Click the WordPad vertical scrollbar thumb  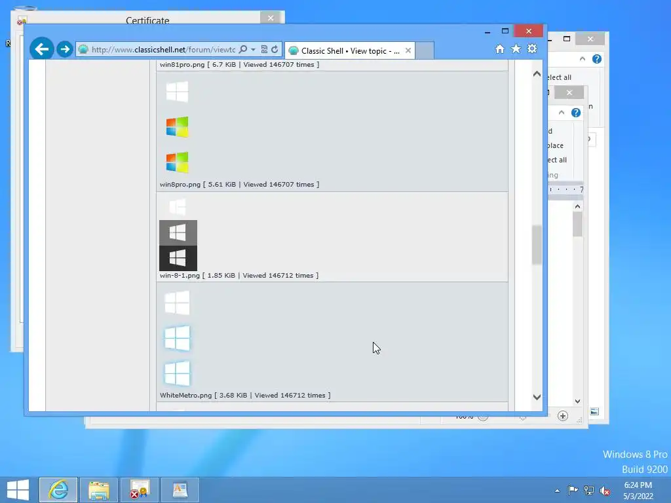click(577, 224)
